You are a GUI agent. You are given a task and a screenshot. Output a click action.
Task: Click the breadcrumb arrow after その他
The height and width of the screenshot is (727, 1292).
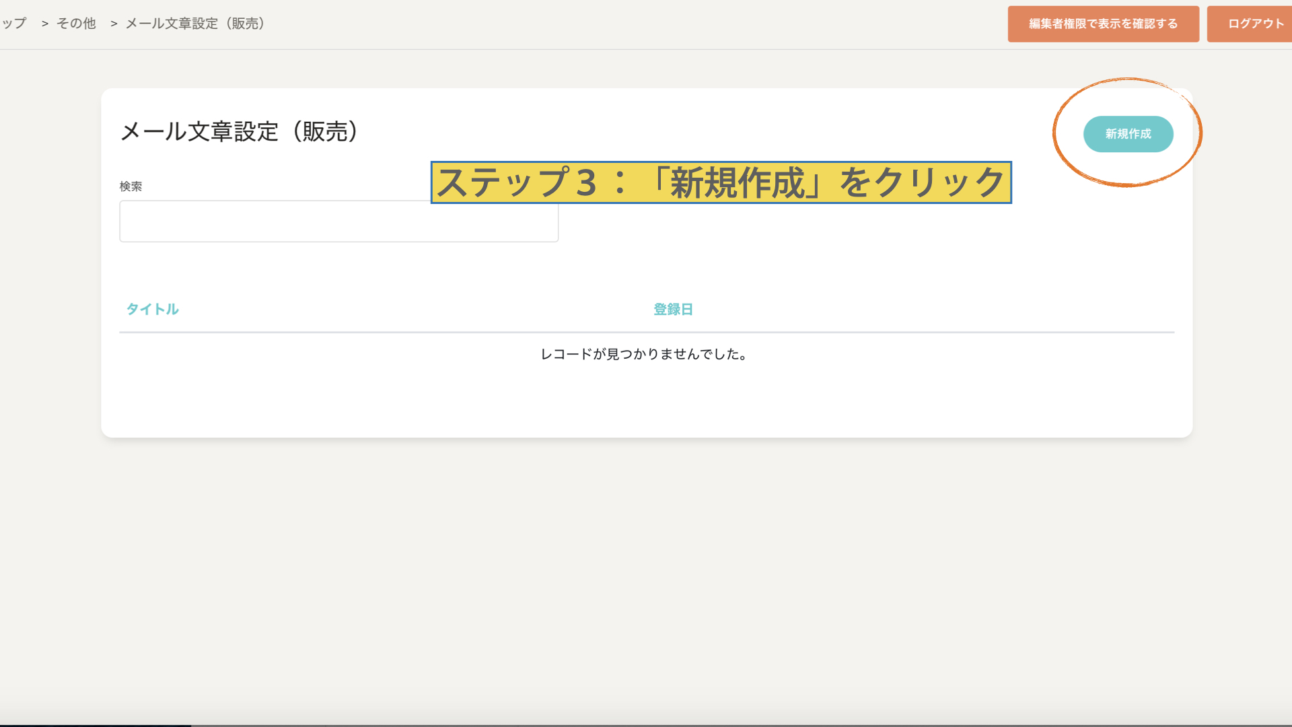pos(114,24)
